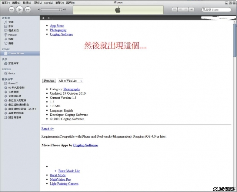The image size is (237, 192).
Task: Click the vertical scrollbar thumb
Action: 234,40
